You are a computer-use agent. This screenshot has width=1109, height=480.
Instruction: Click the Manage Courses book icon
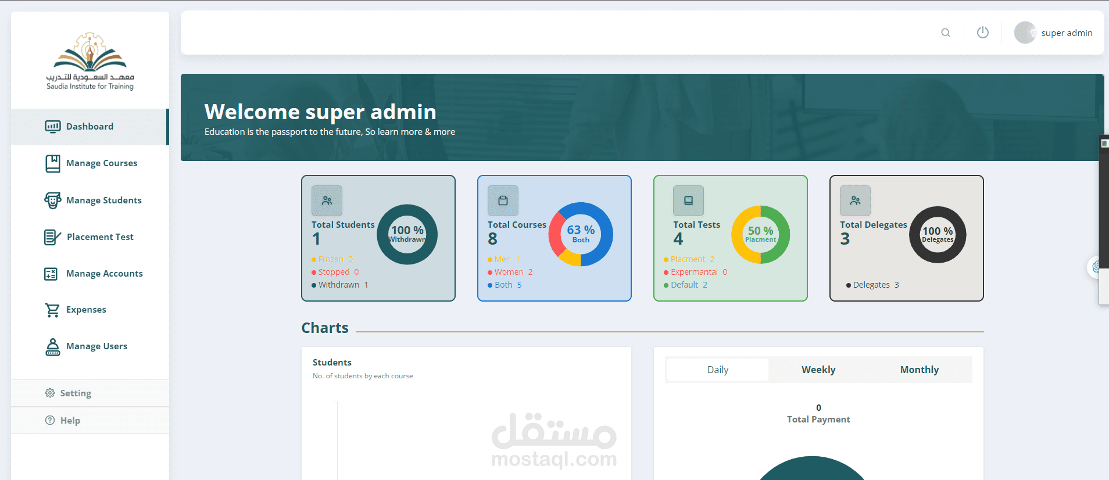tap(52, 163)
